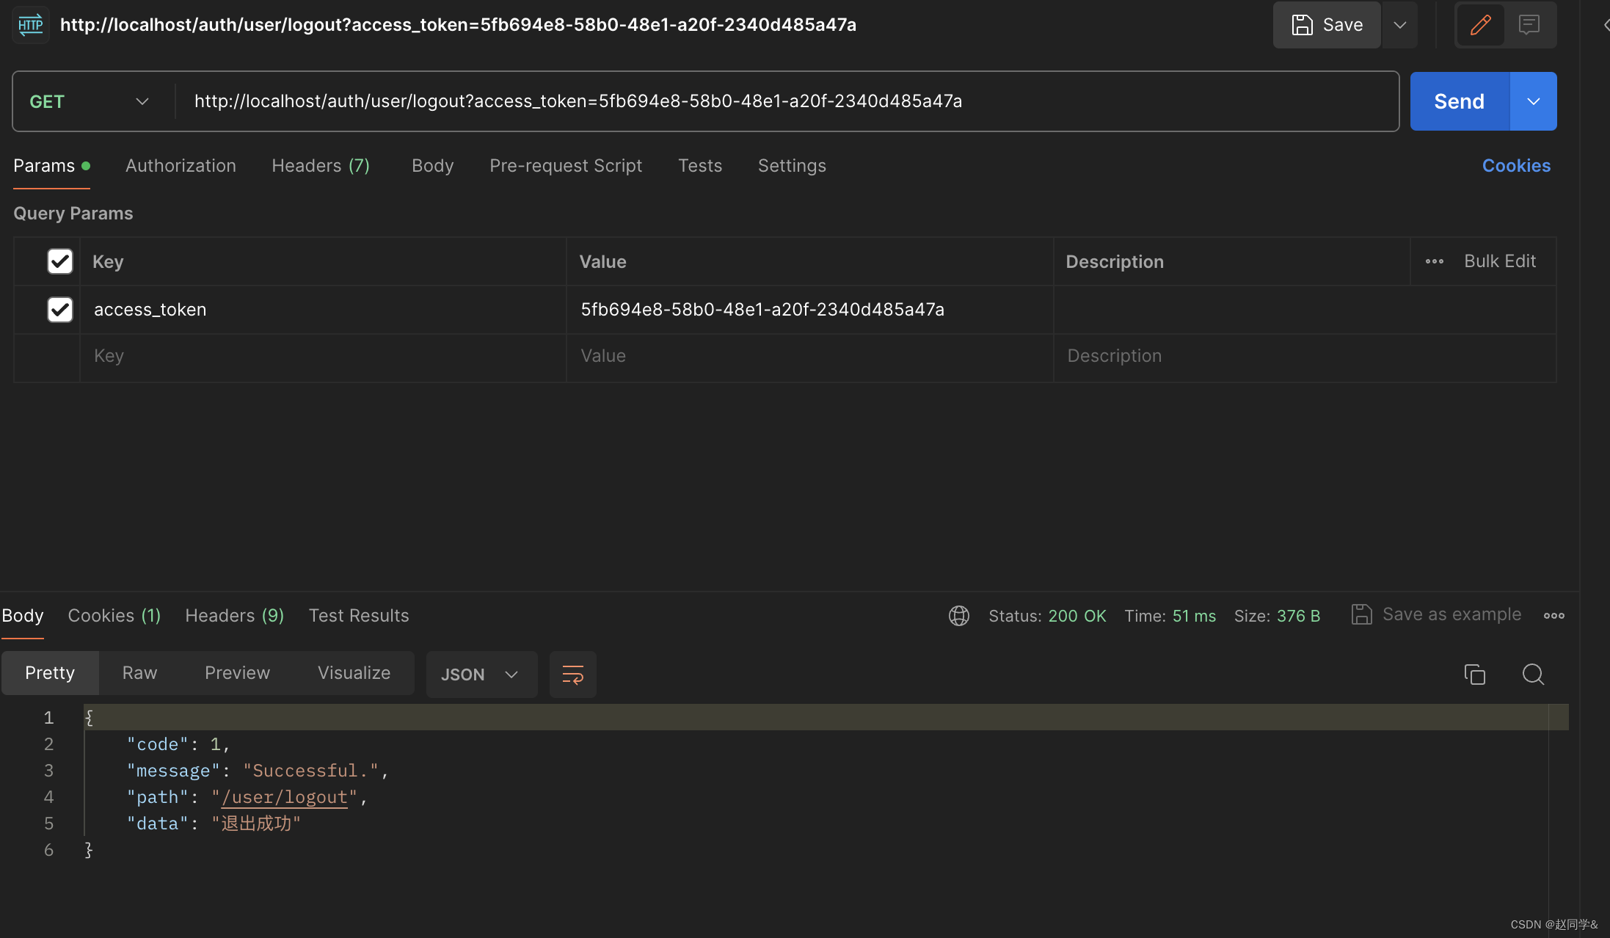The width and height of the screenshot is (1610, 938).
Task: Uncheck the access_token parameter checkbox
Action: click(x=60, y=310)
